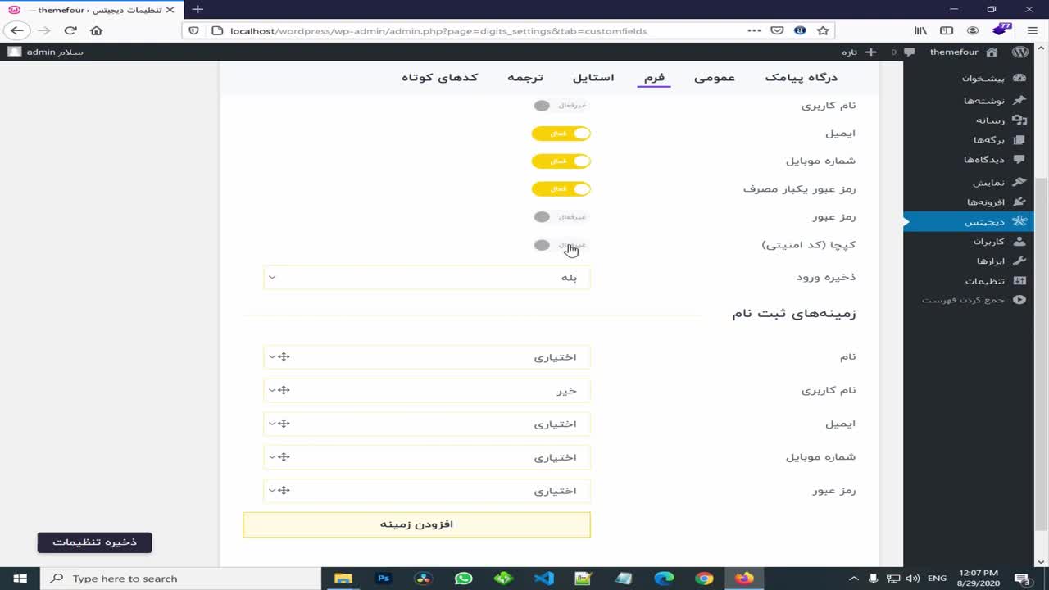
Task: Open the tracking protection shield icon
Action: coord(193,30)
